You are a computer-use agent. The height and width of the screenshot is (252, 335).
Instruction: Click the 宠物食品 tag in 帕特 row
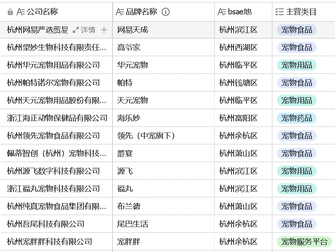[x=296, y=83]
